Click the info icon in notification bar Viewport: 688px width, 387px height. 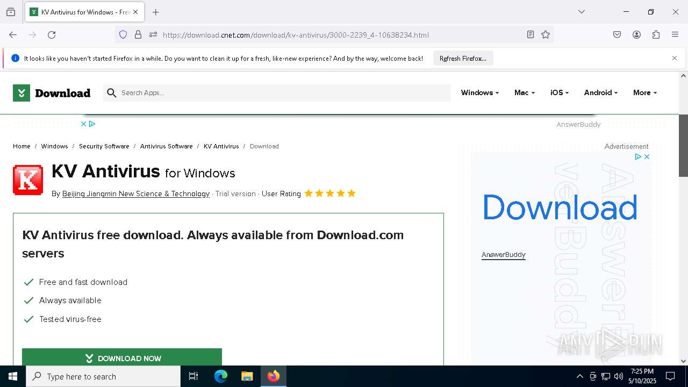pyautogui.click(x=15, y=58)
